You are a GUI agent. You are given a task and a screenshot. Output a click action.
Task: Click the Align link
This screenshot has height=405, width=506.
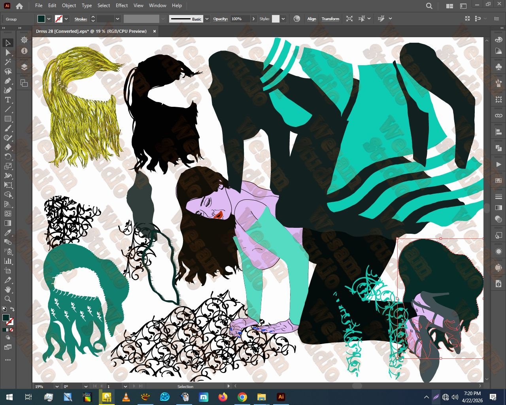[312, 19]
